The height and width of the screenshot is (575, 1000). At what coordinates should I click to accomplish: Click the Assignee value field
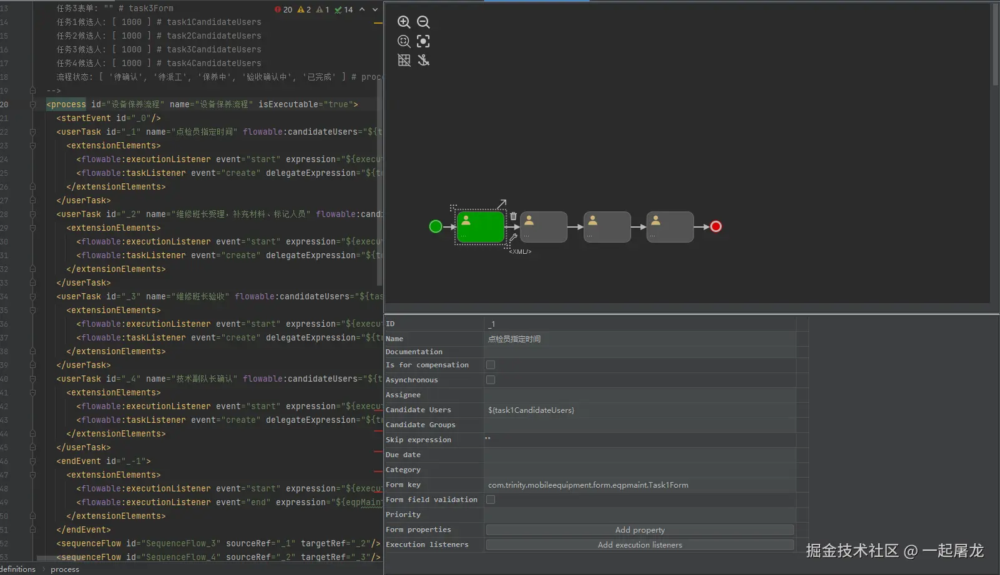pyautogui.click(x=640, y=395)
